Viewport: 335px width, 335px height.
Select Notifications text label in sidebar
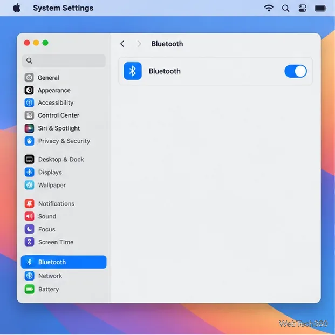point(57,203)
